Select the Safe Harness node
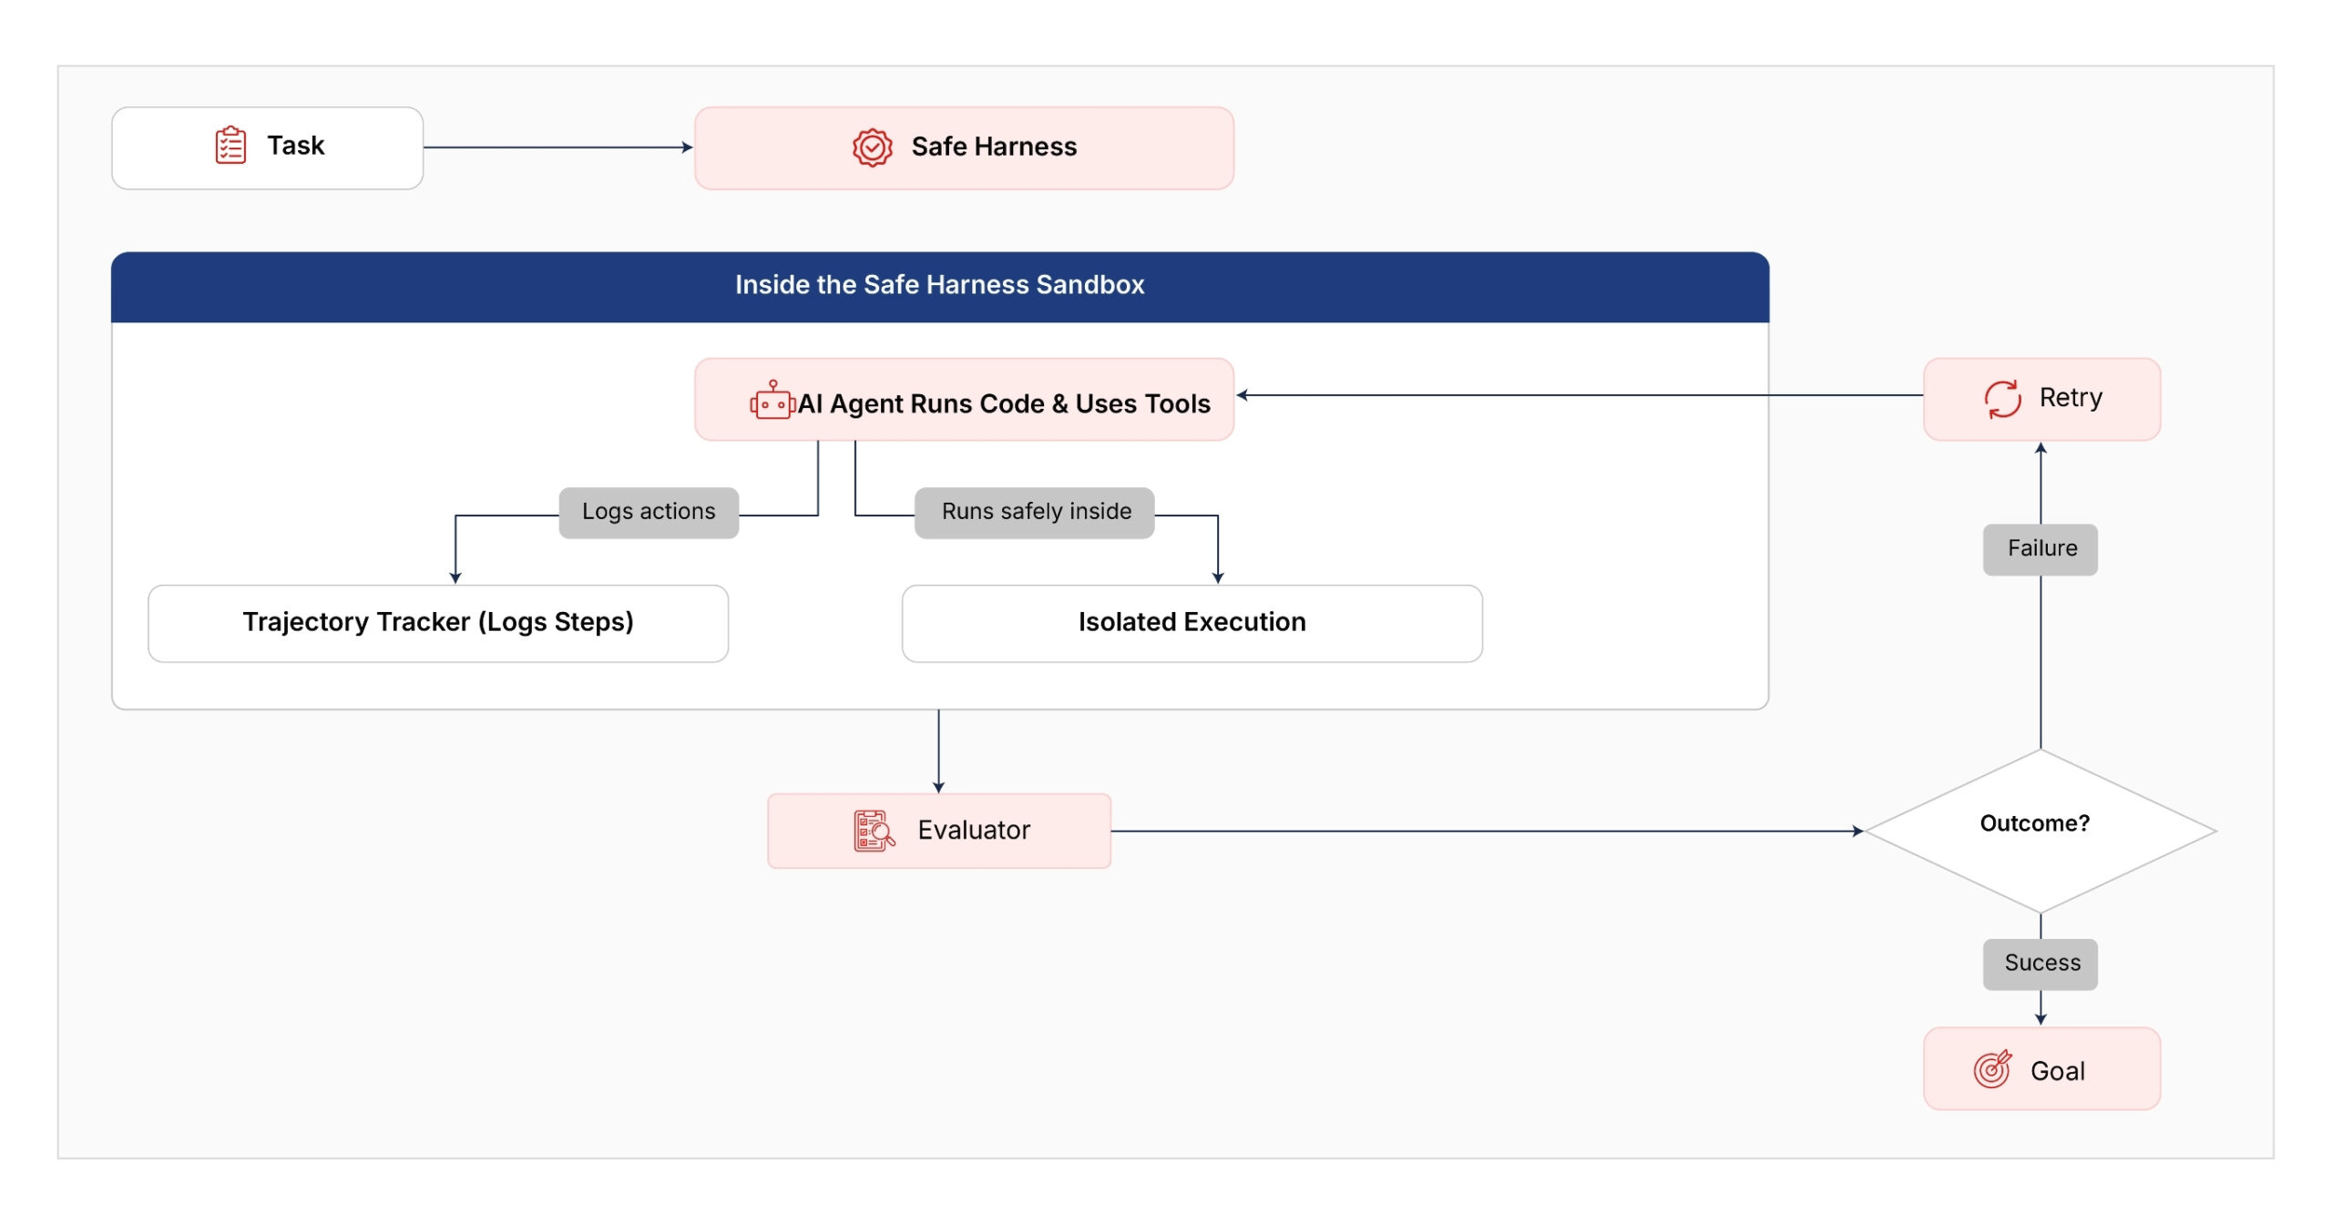2332x1224 pixels. 964,148
